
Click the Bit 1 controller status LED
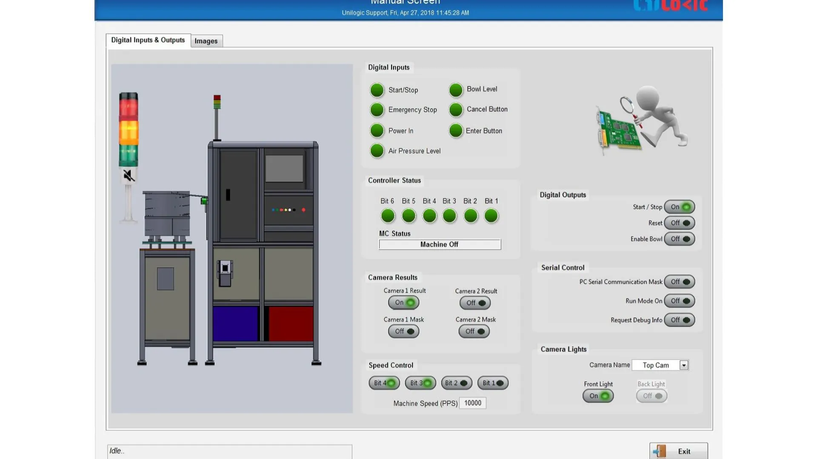491,216
